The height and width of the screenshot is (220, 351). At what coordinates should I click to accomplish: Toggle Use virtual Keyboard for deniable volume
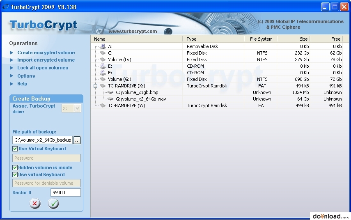[x=15, y=174]
